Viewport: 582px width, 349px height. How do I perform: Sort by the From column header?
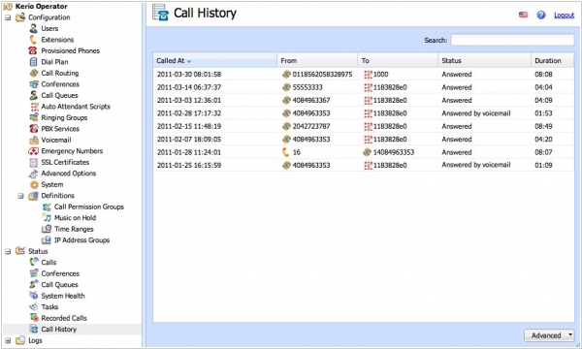[317, 60]
